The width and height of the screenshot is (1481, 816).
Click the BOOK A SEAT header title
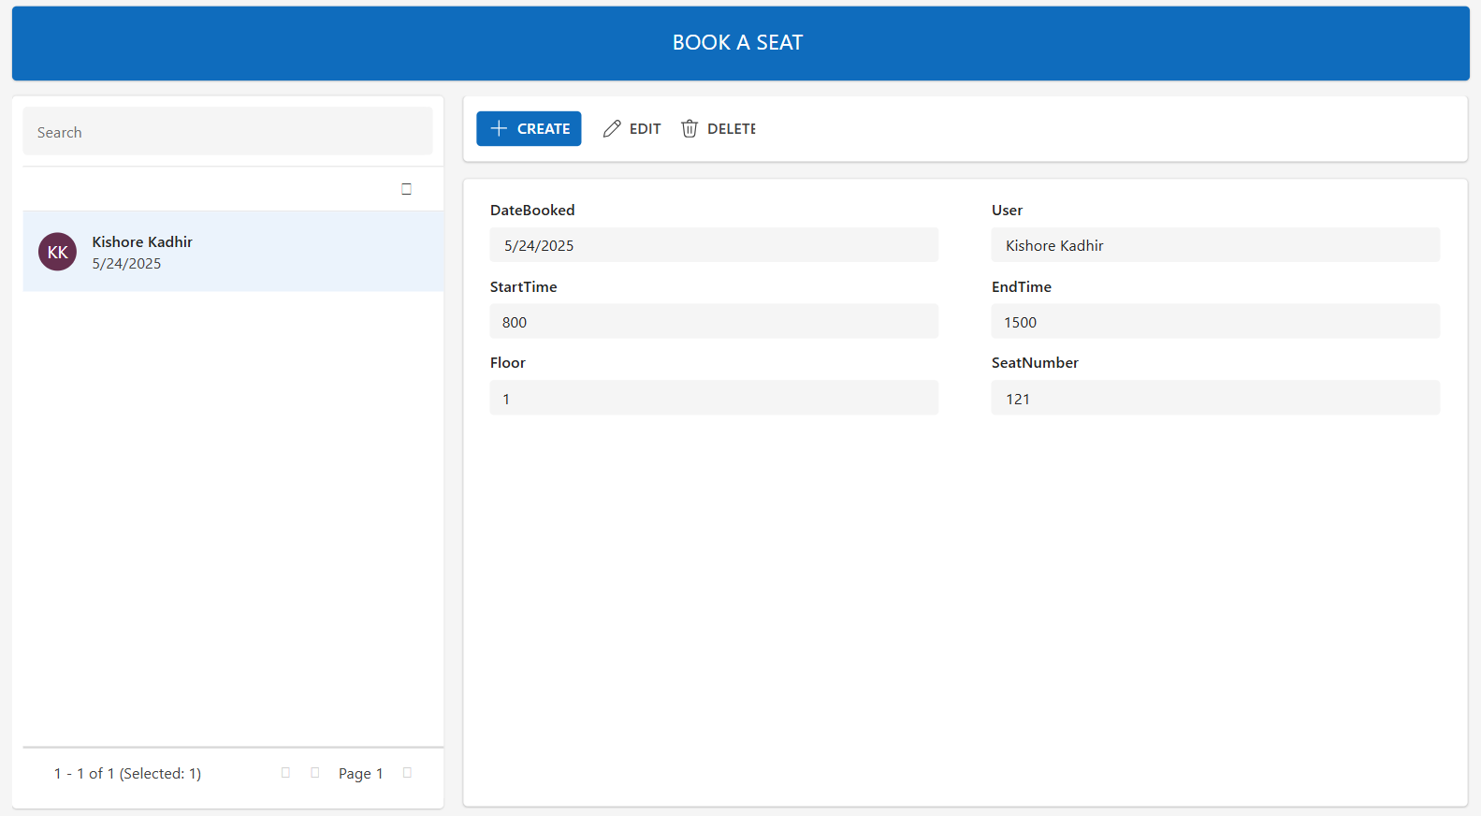(737, 42)
